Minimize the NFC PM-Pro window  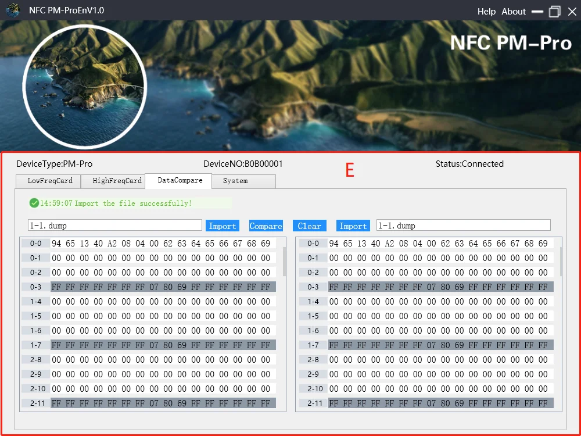537,12
